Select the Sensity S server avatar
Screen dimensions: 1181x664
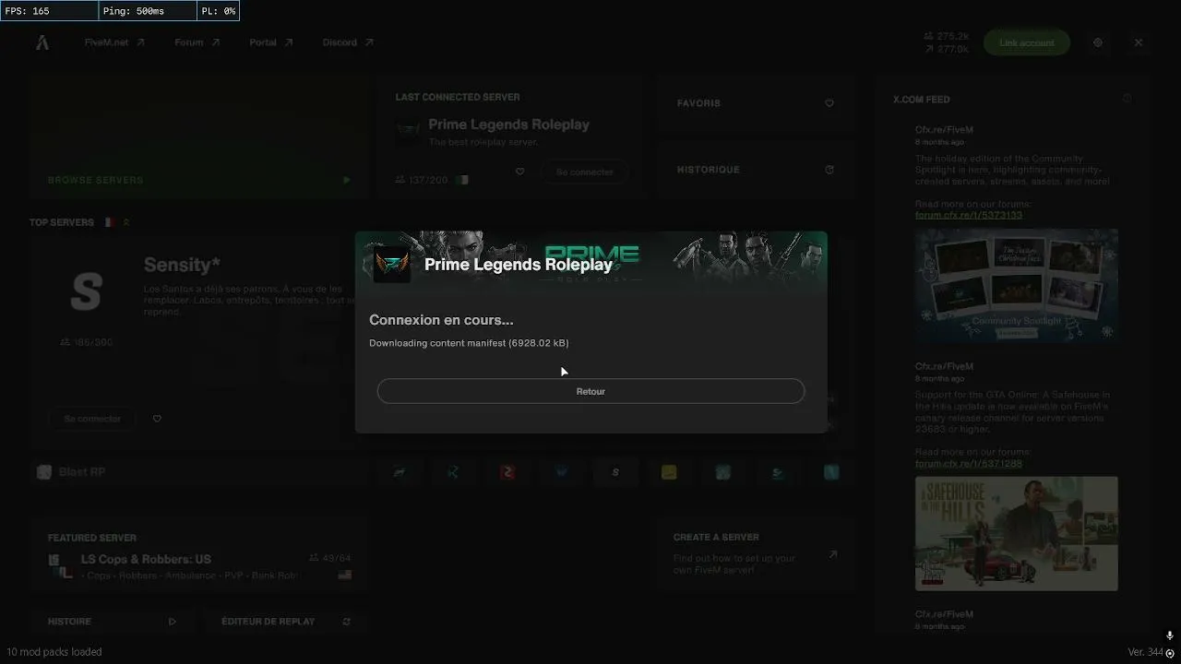coord(86,291)
